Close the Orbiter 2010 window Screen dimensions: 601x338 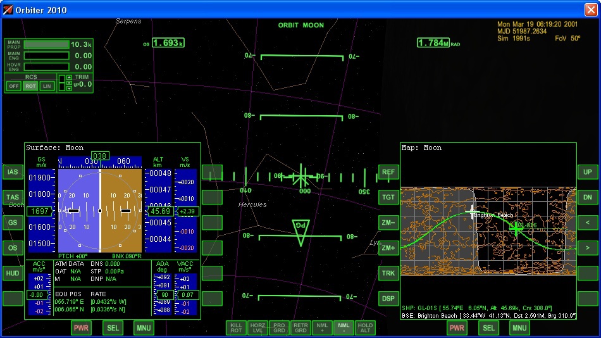point(591,9)
